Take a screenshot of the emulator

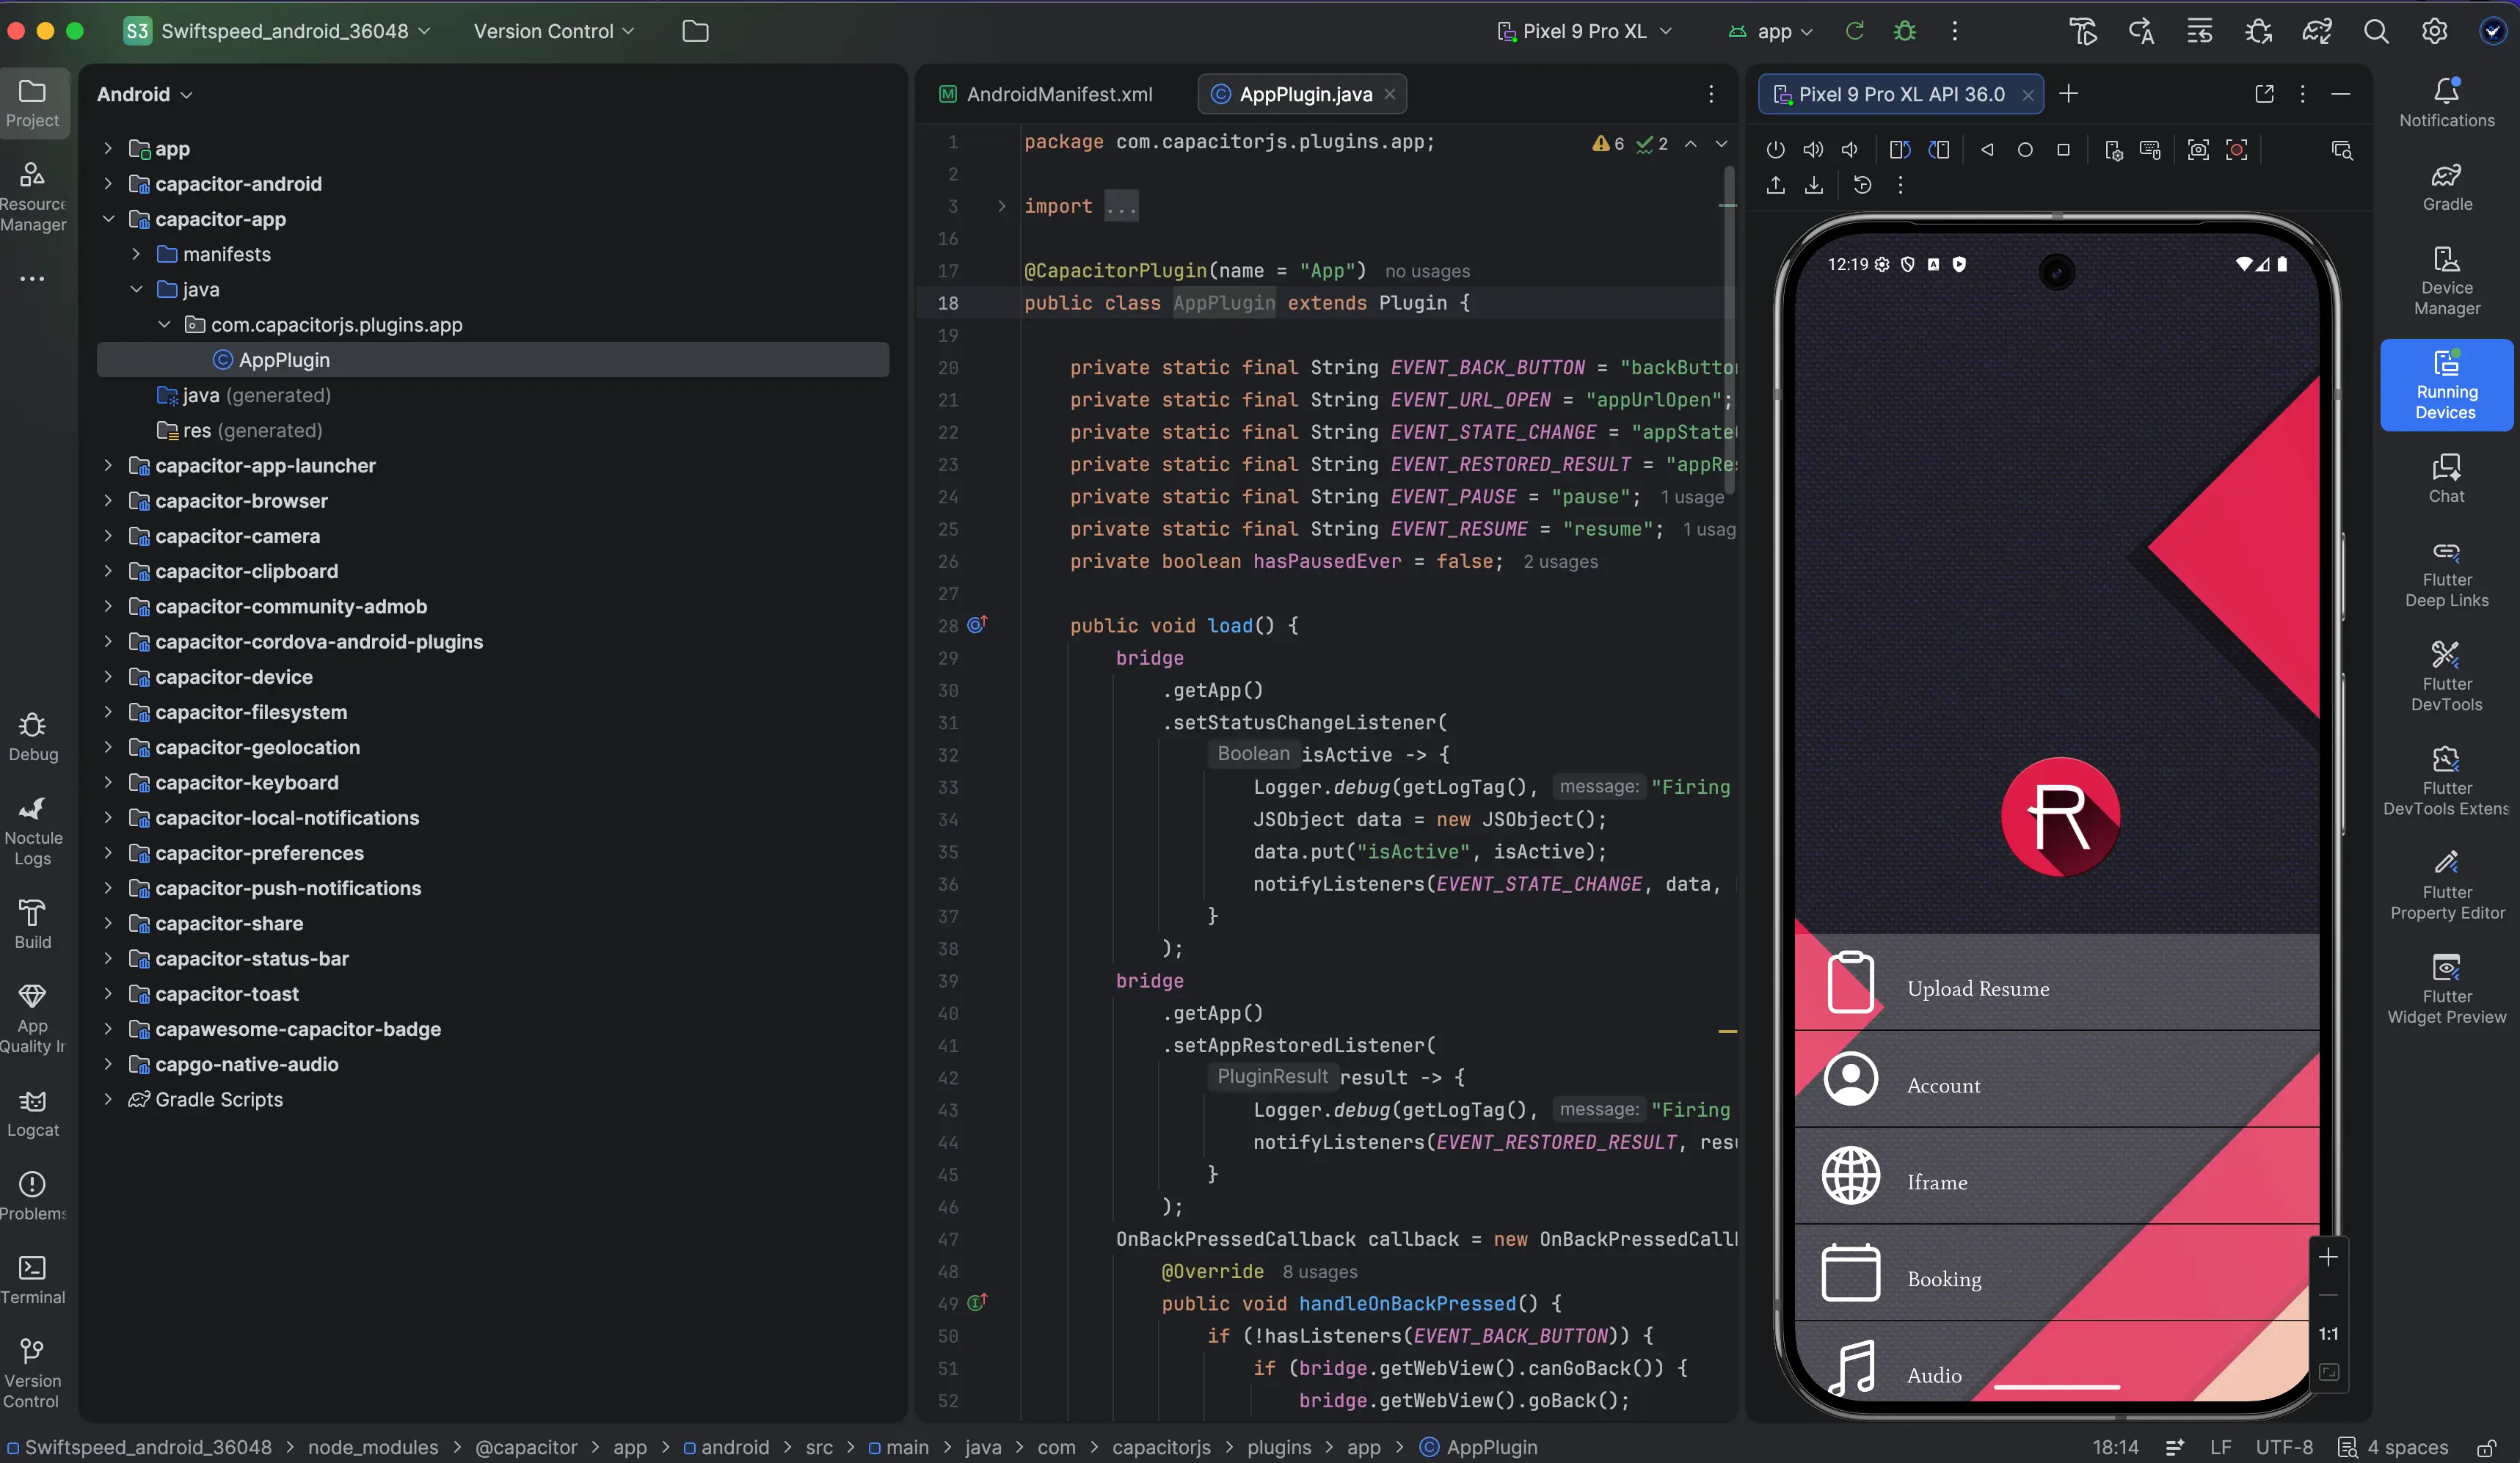coord(2198,150)
